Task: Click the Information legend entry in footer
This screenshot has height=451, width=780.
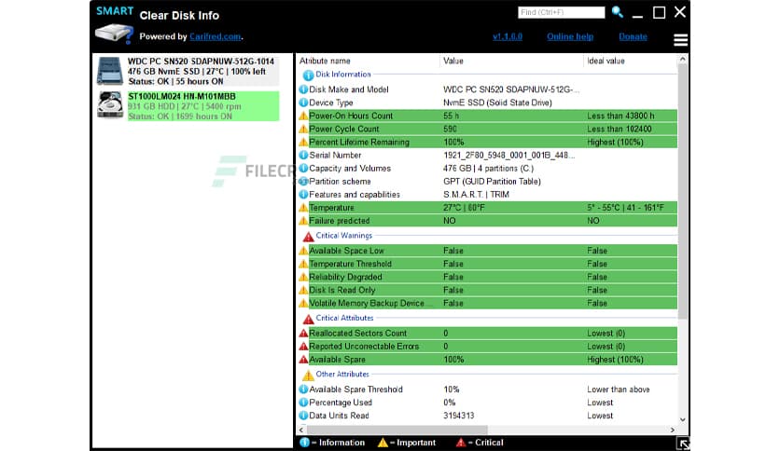Action: click(x=332, y=443)
